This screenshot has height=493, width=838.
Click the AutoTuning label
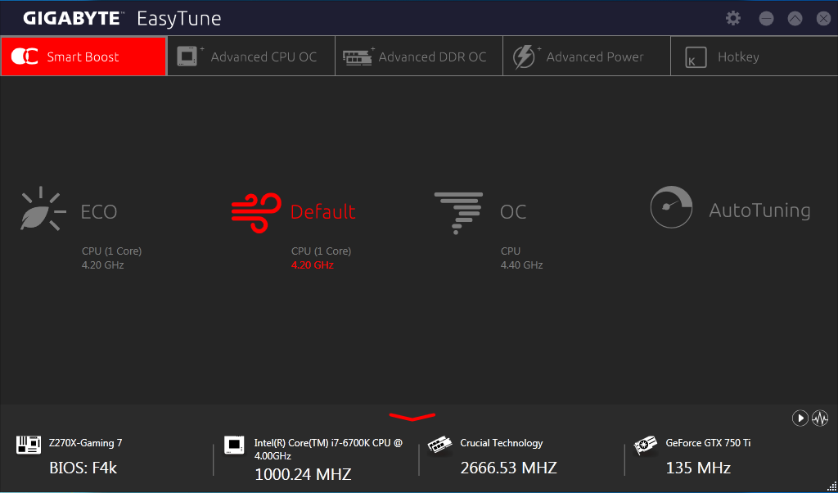pyautogui.click(x=759, y=210)
